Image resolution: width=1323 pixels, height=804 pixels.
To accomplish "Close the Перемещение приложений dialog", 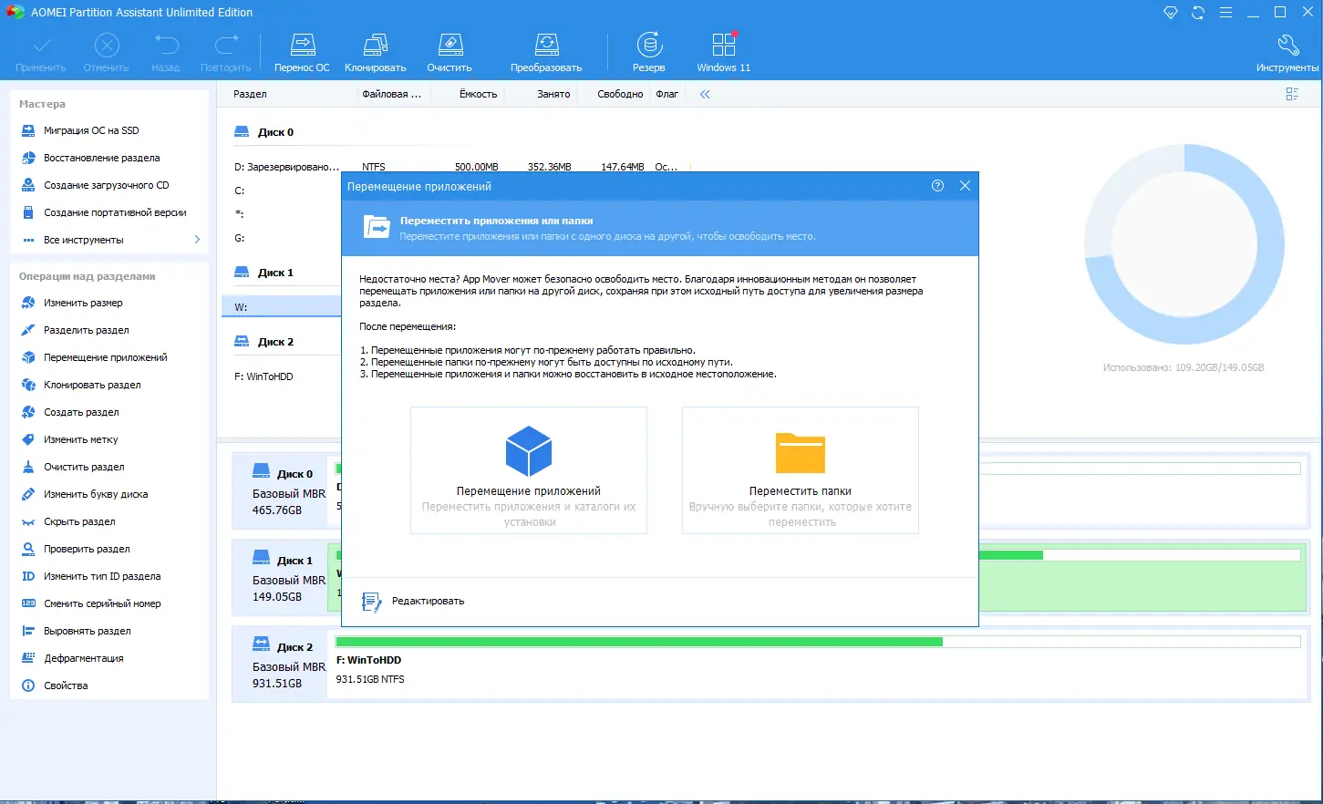I will click(965, 186).
